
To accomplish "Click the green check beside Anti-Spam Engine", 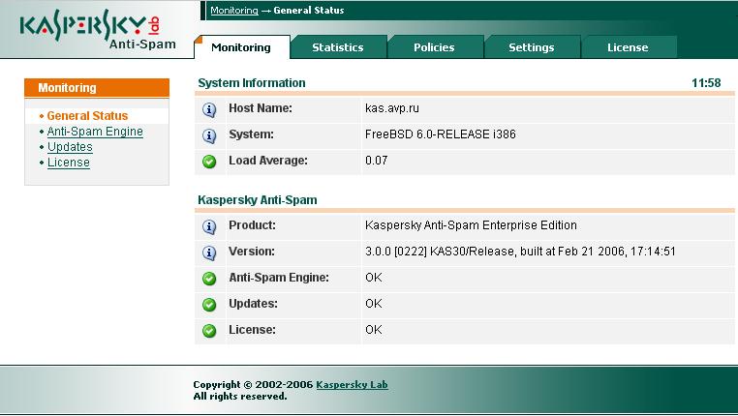I will pos(209,279).
